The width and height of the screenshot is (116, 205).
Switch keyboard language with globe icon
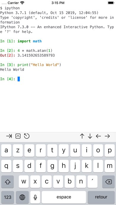[22, 197]
